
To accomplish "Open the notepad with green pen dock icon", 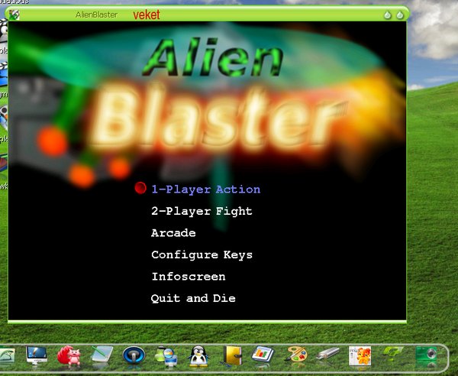I will (102, 355).
